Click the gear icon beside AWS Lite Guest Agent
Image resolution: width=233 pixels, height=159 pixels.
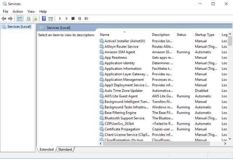[102, 96]
